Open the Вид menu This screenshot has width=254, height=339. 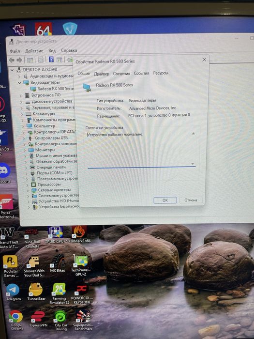tap(52, 50)
